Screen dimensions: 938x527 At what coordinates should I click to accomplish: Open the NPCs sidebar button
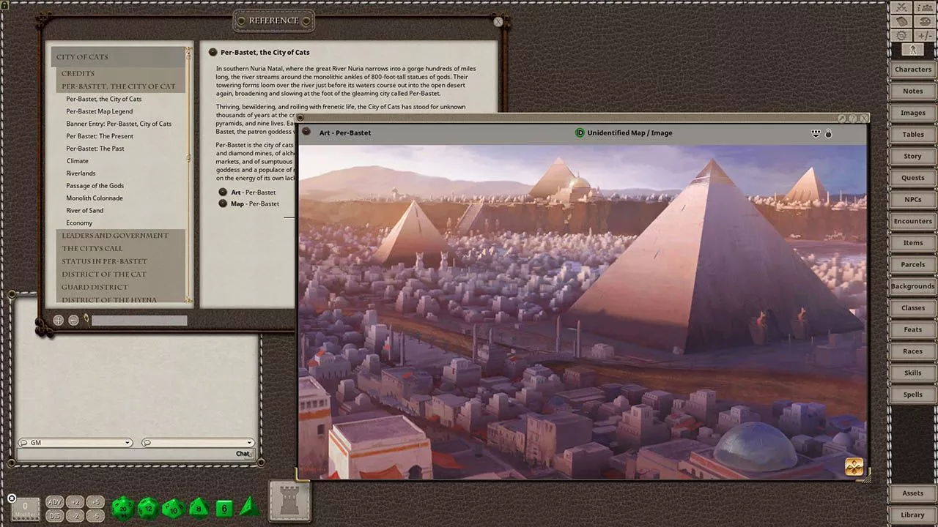[912, 200]
